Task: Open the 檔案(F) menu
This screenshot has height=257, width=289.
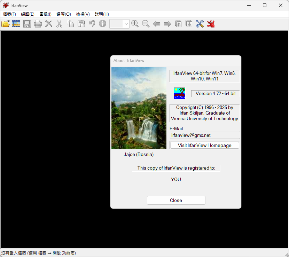Action: [9, 14]
